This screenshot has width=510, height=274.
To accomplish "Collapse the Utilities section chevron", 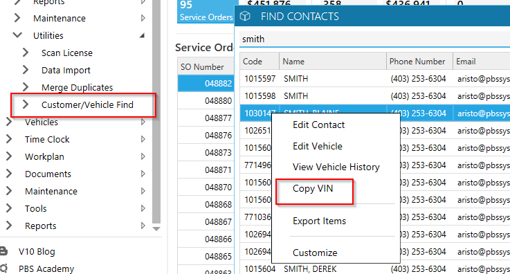I will pos(17,35).
